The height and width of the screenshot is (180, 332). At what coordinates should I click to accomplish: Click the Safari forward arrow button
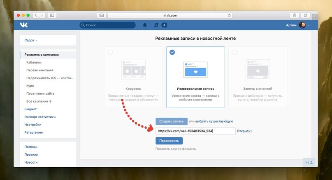(42, 15)
